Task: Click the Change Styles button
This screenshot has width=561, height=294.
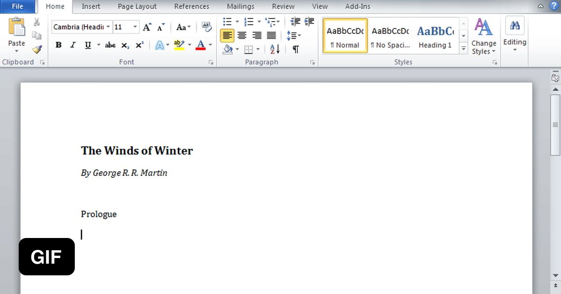Action: pyautogui.click(x=483, y=37)
